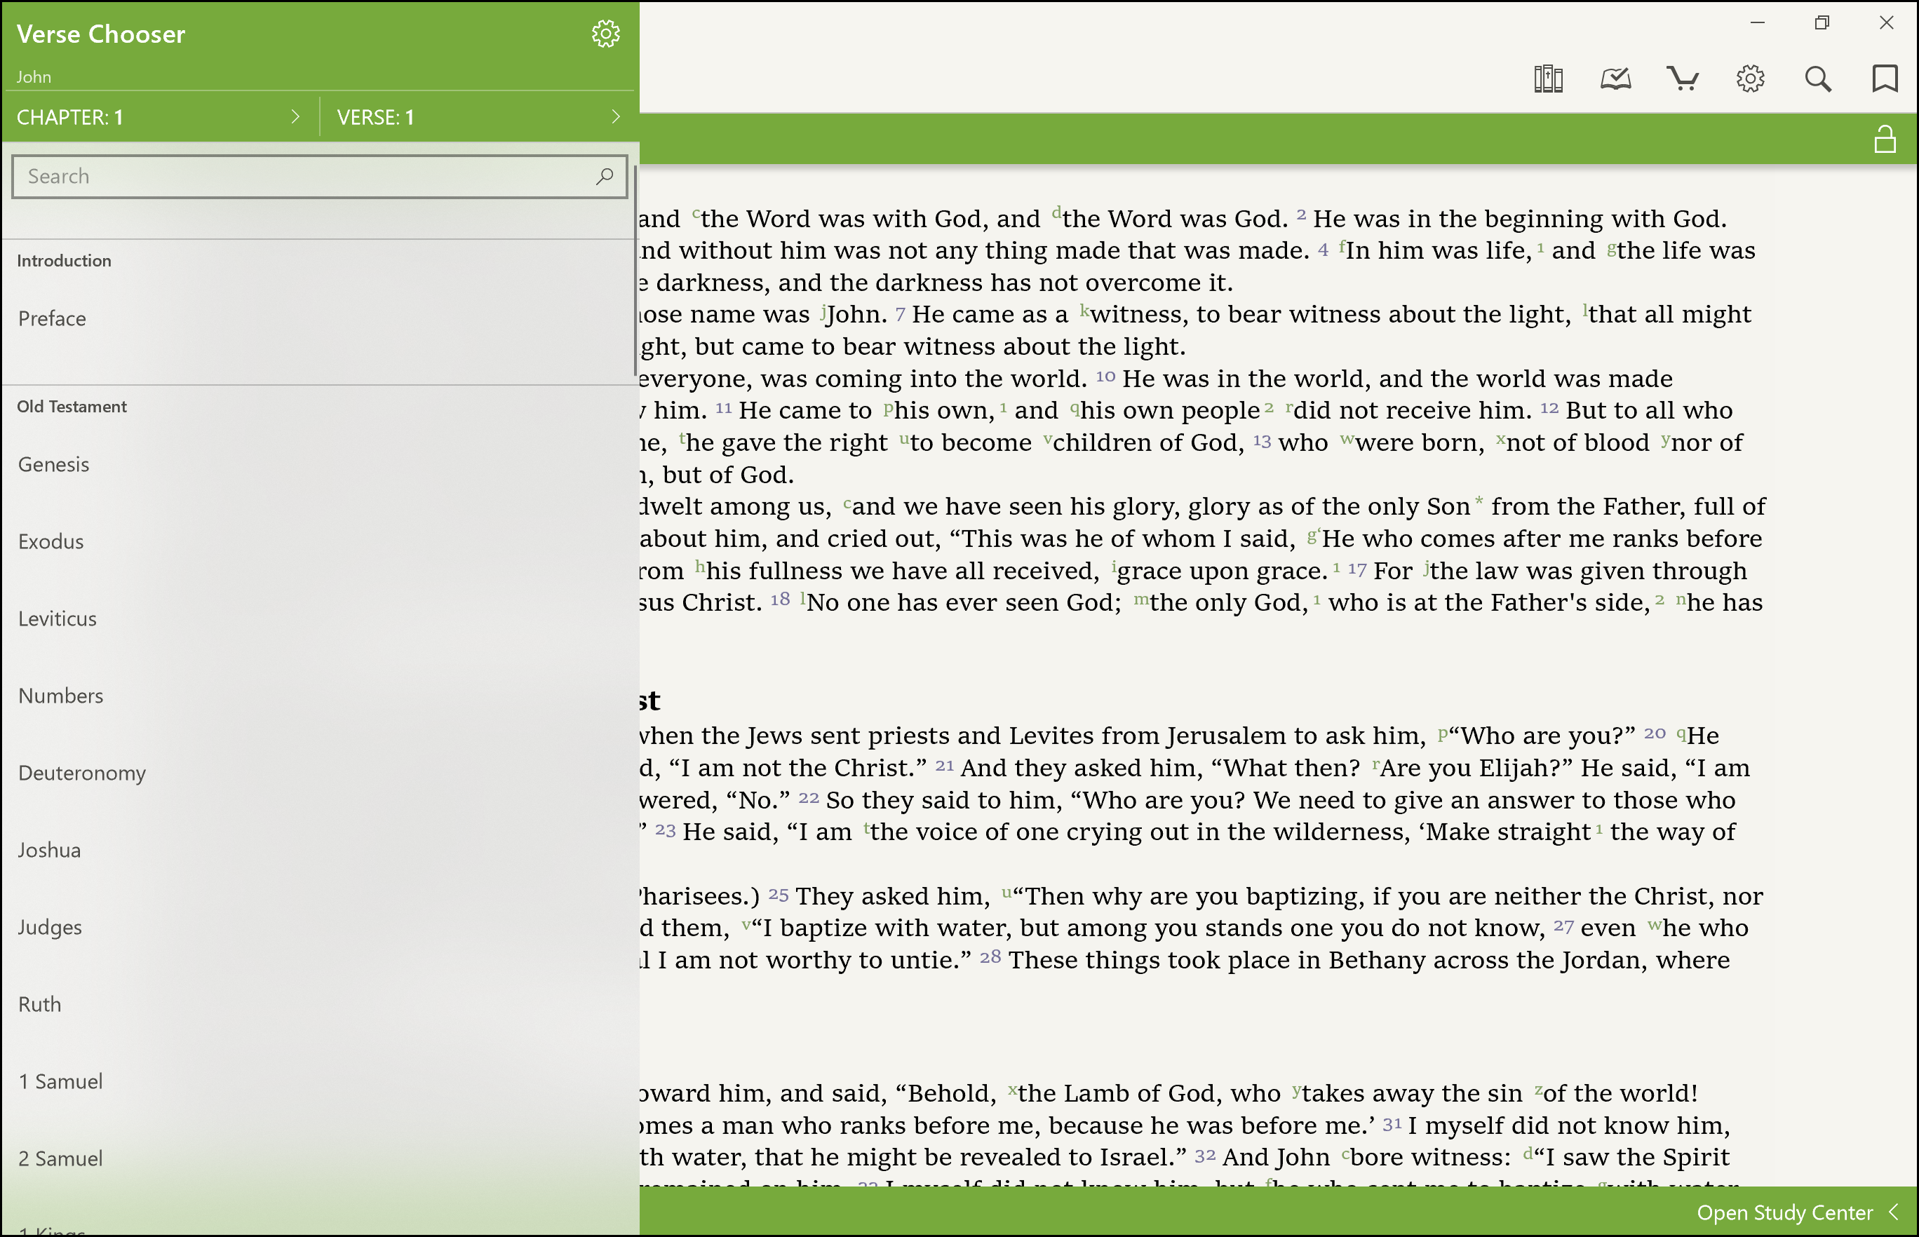Image resolution: width=1919 pixels, height=1237 pixels.
Task: Click the search magnifier in toolbar
Action: pyautogui.click(x=1818, y=79)
